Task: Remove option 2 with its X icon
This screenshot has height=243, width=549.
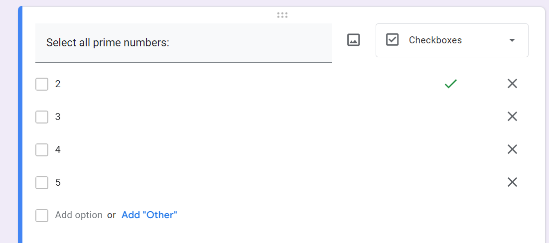Action: [x=512, y=84]
